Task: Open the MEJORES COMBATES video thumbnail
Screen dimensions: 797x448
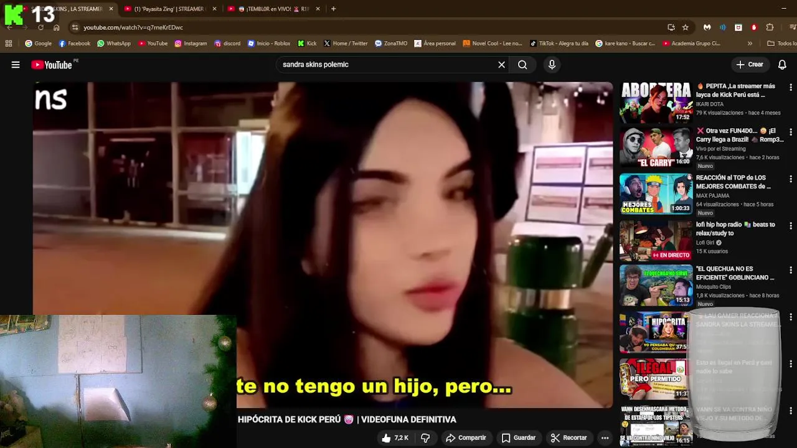Action: click(x=656, y=194)
